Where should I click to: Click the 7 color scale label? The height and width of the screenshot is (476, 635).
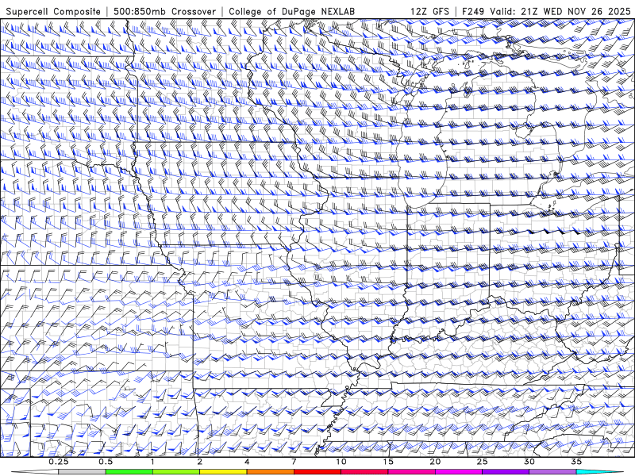point(294,462)
